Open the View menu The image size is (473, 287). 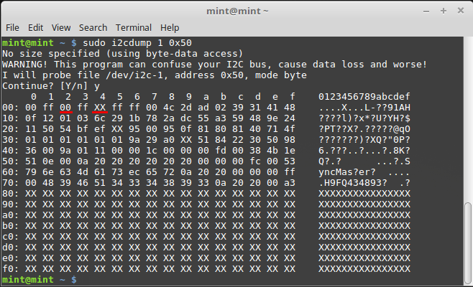[x=61, y=28]
